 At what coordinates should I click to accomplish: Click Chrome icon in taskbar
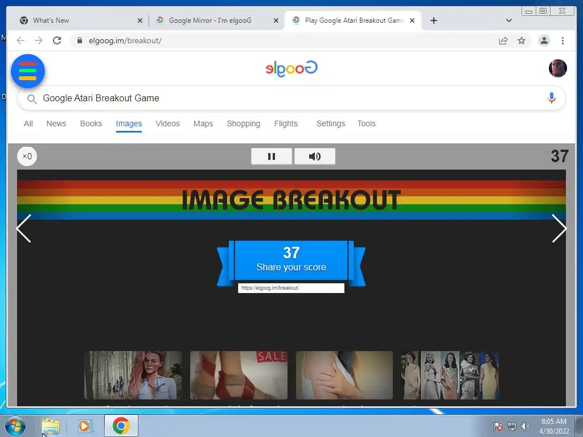click(121, 426)
